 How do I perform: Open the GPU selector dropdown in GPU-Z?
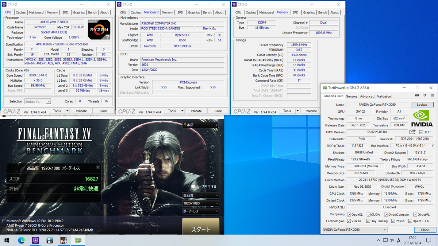[354, 230]
